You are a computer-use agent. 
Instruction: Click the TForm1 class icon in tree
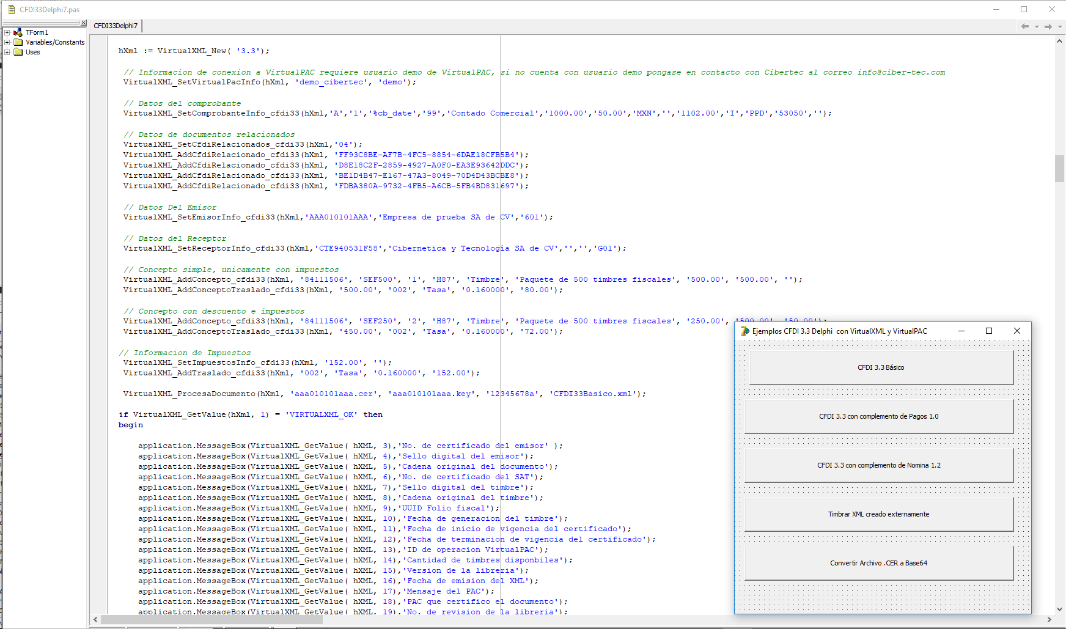[18, 32]
